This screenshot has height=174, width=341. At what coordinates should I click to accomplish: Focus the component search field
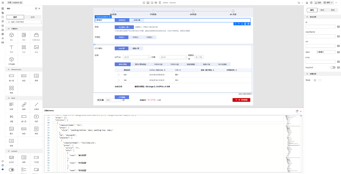tap(24, 22)
